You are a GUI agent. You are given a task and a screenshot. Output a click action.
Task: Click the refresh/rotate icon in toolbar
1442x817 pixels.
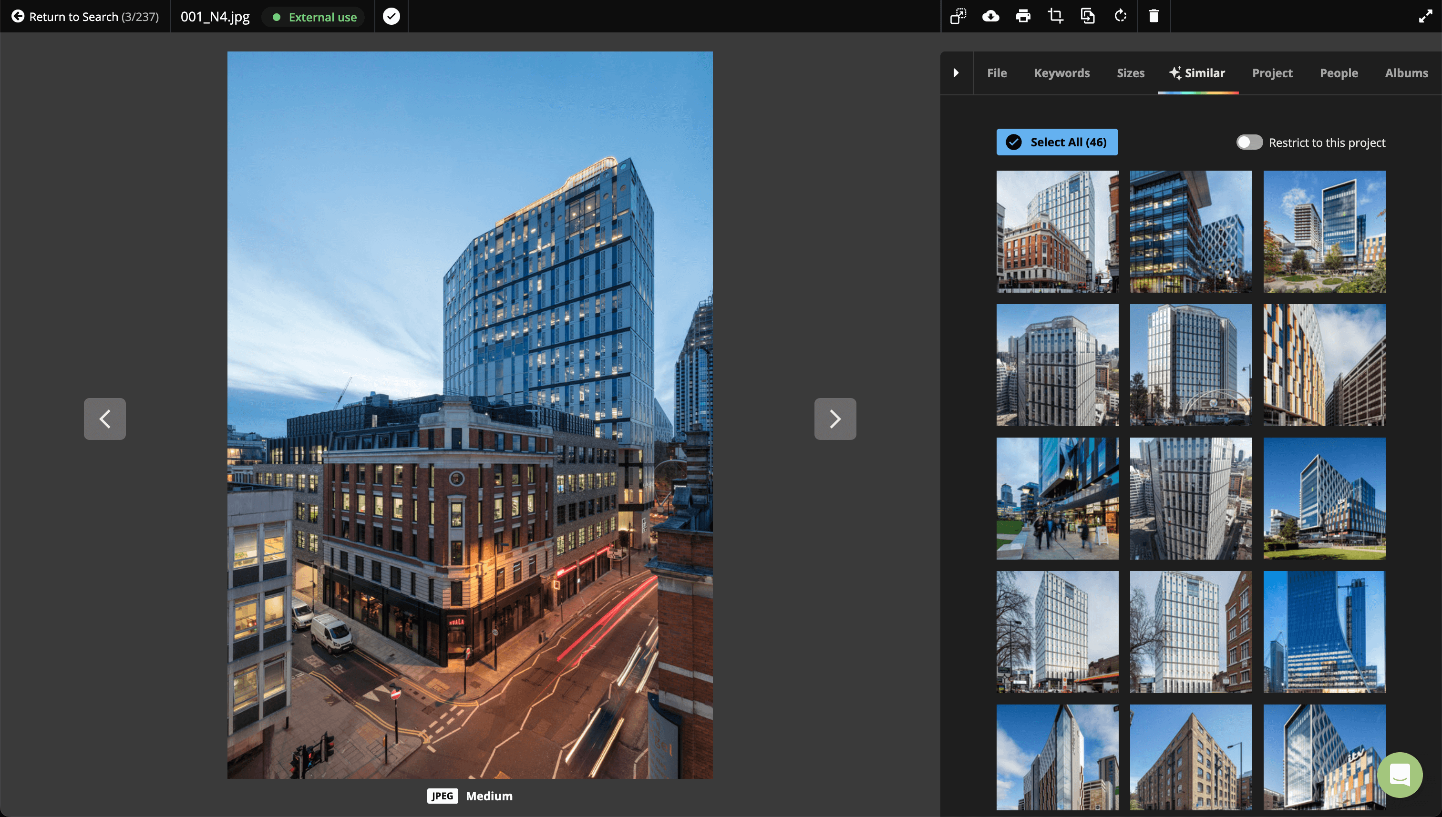pos(1120,16)
